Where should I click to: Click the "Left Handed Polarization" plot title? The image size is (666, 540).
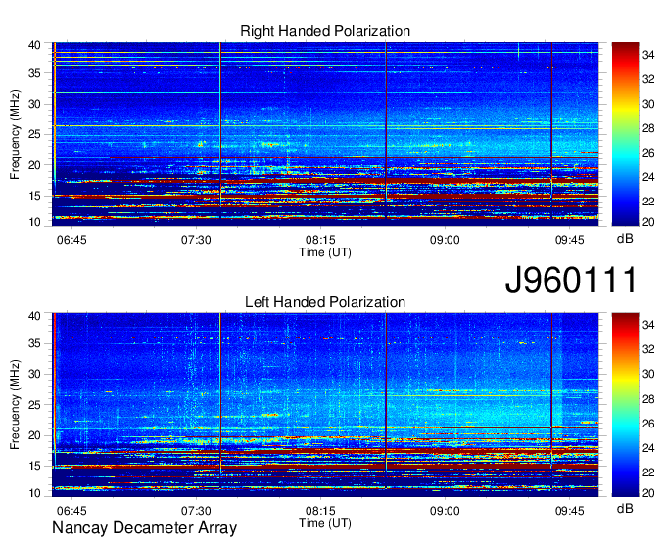pos(325,302)
